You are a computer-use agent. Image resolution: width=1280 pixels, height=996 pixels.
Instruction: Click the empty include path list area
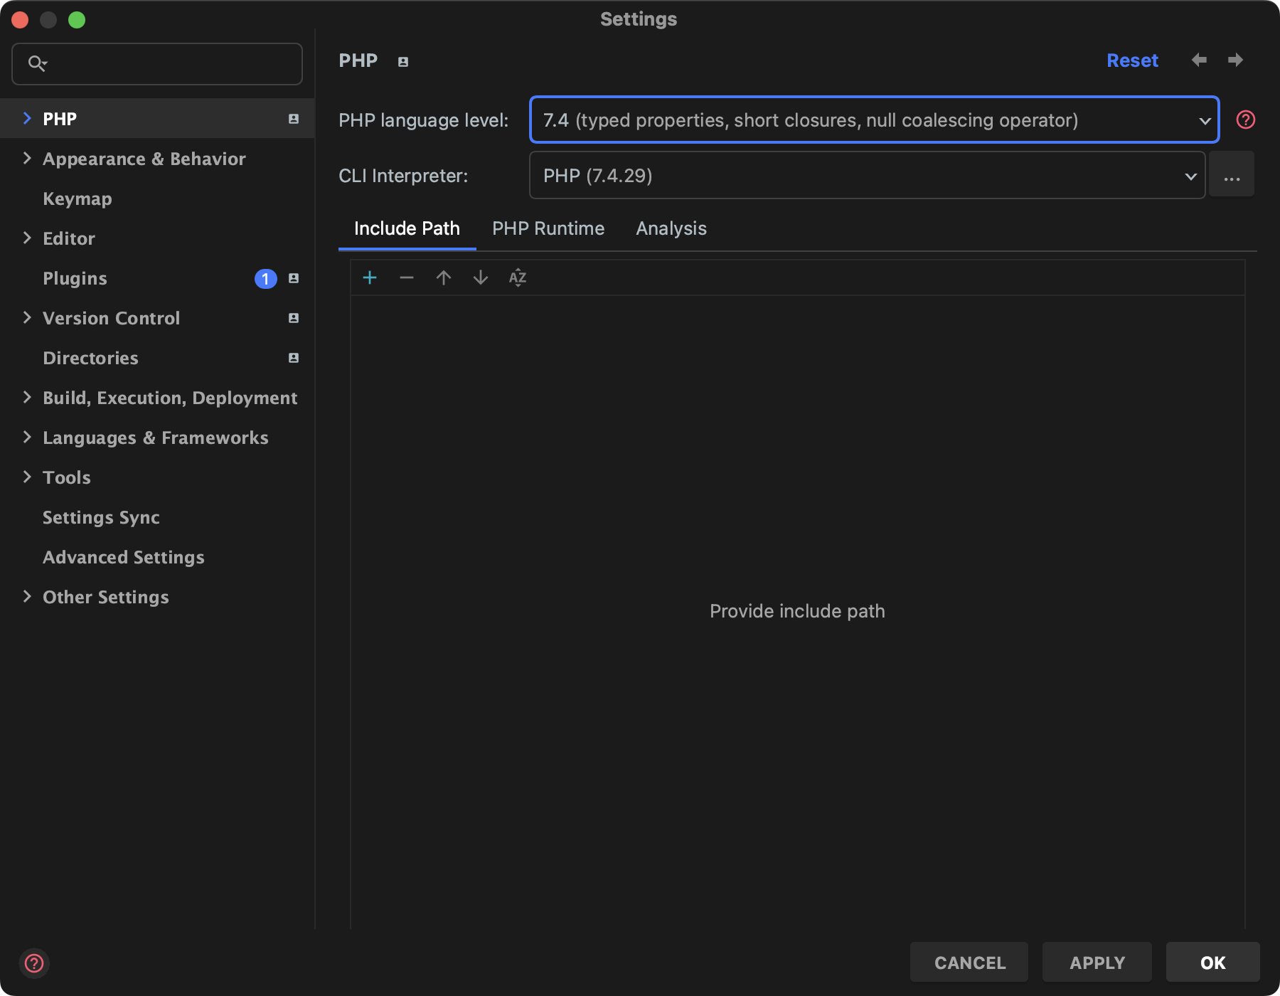pyautogui.click(x=797, y=612)
